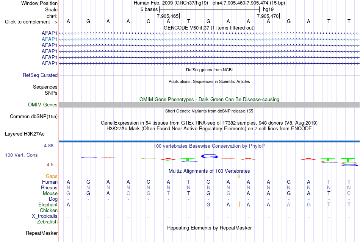
Task: Click '100 vertebrates Basewise Conservation by PhyloP' title
Action: point(209,146)
